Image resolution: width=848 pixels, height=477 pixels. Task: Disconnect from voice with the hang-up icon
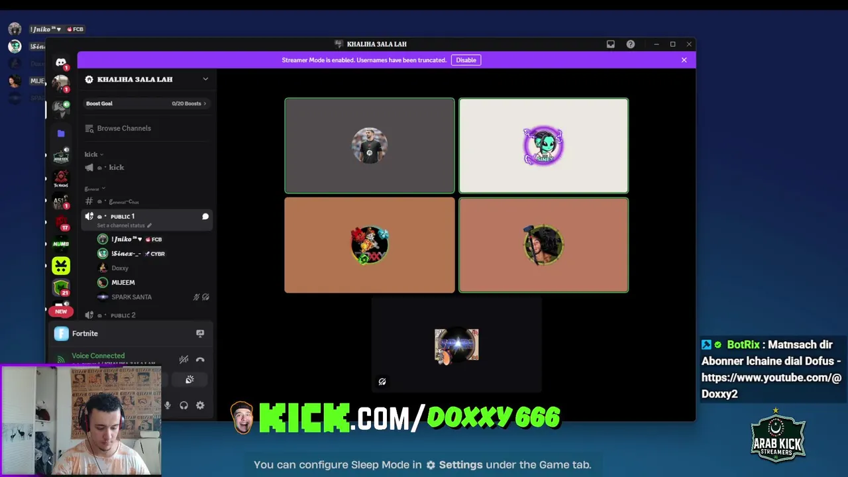click(200, 360)
